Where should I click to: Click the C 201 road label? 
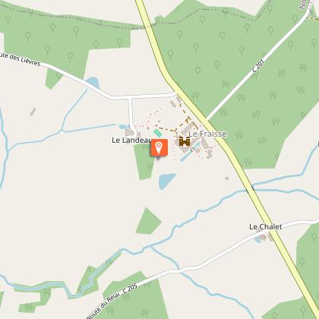tap(258, 66)
